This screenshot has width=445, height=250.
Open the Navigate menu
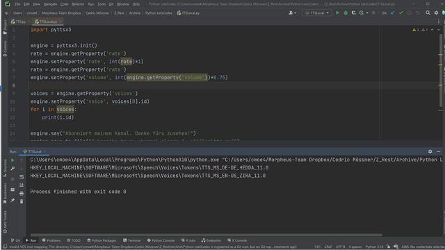pyautogui.click(x=50, y=4)
